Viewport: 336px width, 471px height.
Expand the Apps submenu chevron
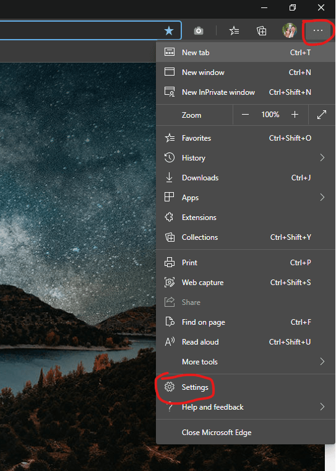pos(322,197)
